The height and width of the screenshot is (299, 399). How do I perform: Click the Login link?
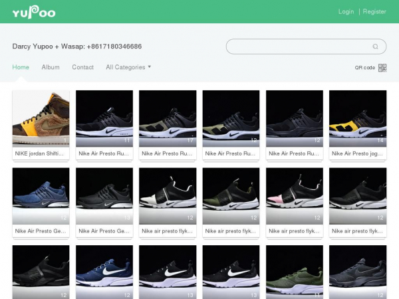pos(346,12)
